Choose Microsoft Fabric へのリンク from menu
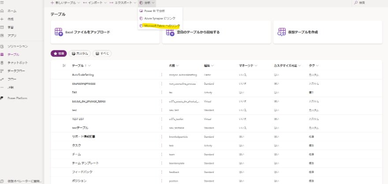The image size is (388, 184). 160,26
